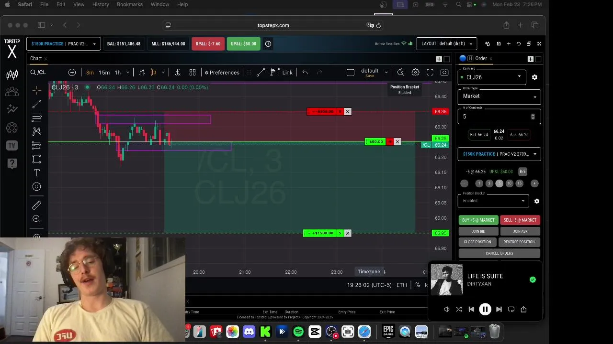
Task: Activate the zoom-in magnifier tool
Action: tap(36, 219)
